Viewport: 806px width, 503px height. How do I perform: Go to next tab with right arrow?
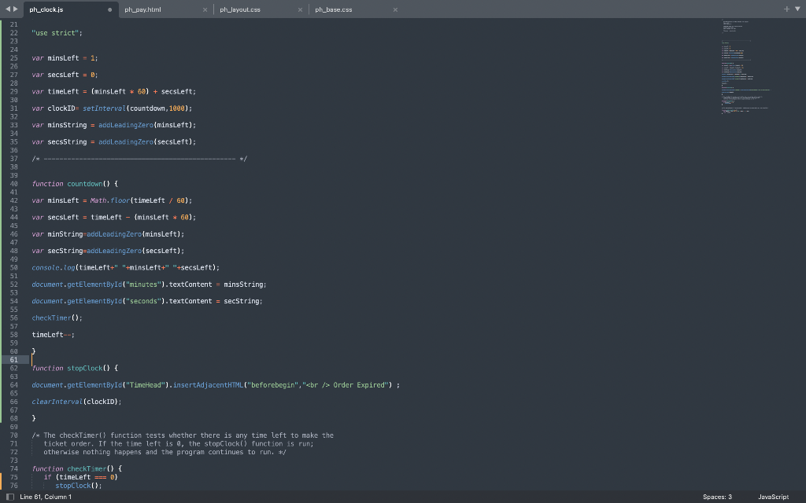[x=16, y=9]
